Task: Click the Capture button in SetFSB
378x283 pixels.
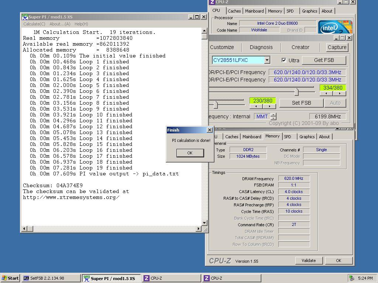Action: tap(337, 47)
